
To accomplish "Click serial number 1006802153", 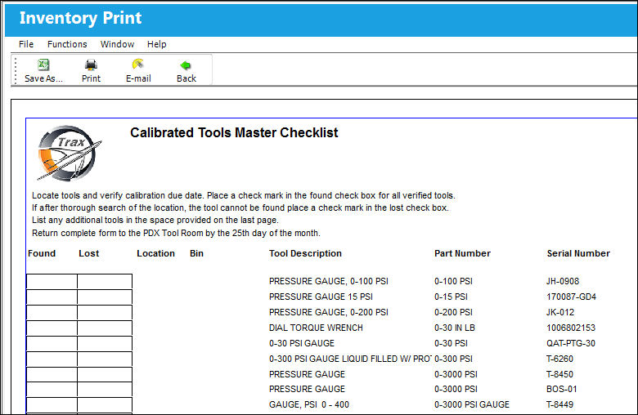I will tap(571, 328).
